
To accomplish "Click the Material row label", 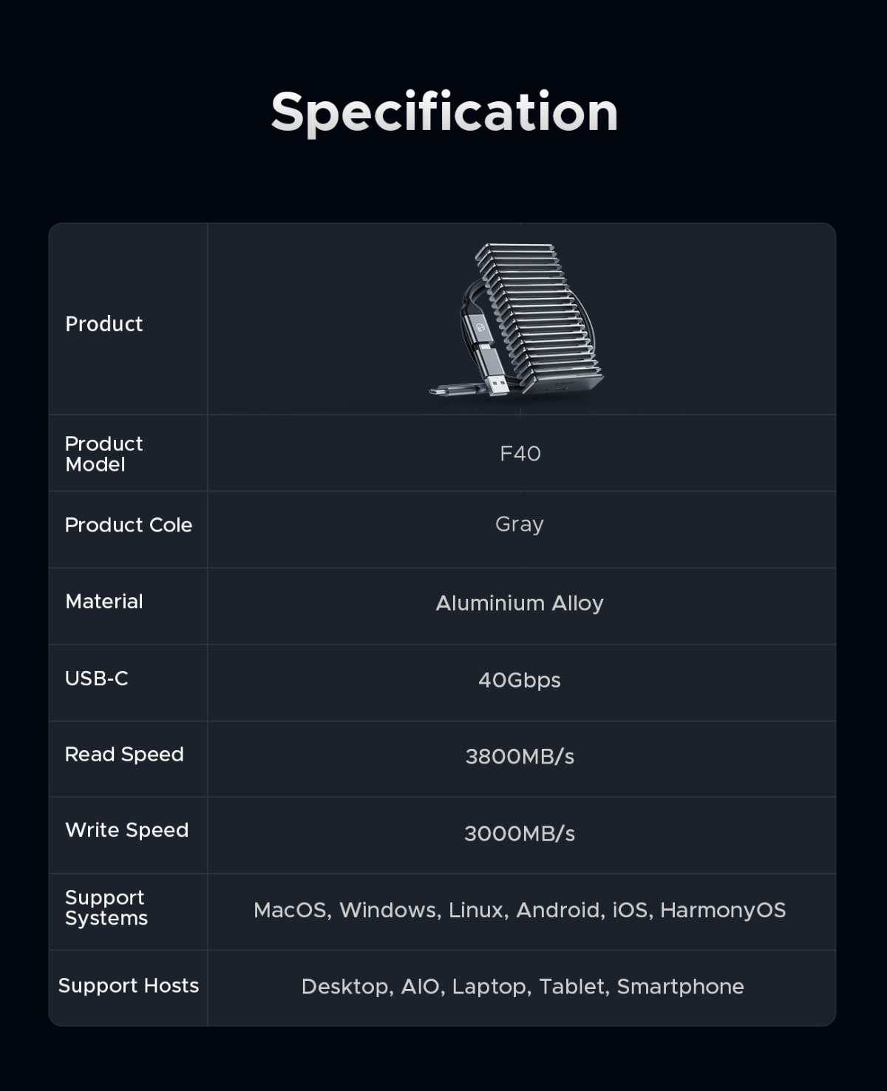I will click(x=104, y=602).
